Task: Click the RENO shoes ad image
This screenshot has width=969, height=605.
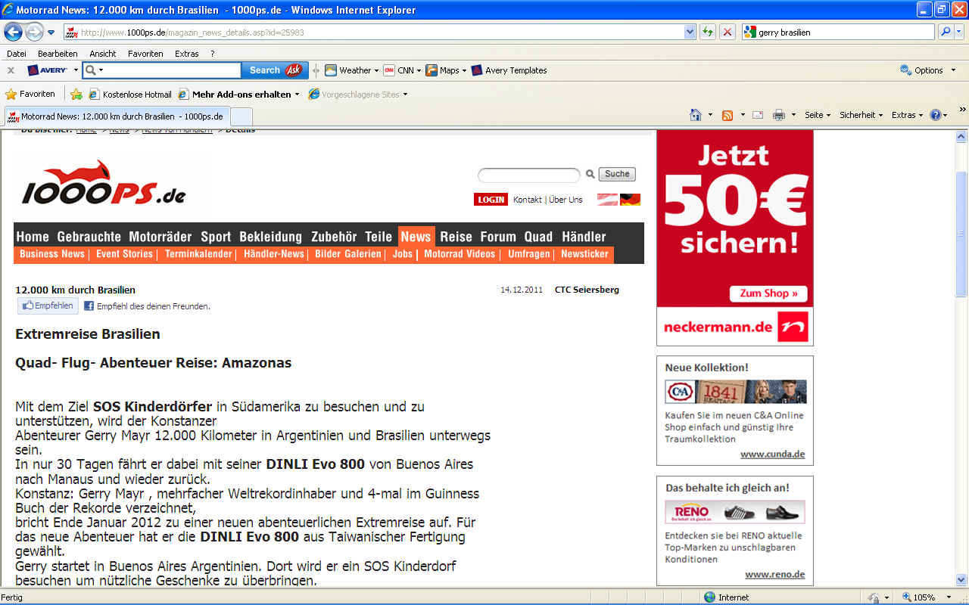Action: [735, 512]
